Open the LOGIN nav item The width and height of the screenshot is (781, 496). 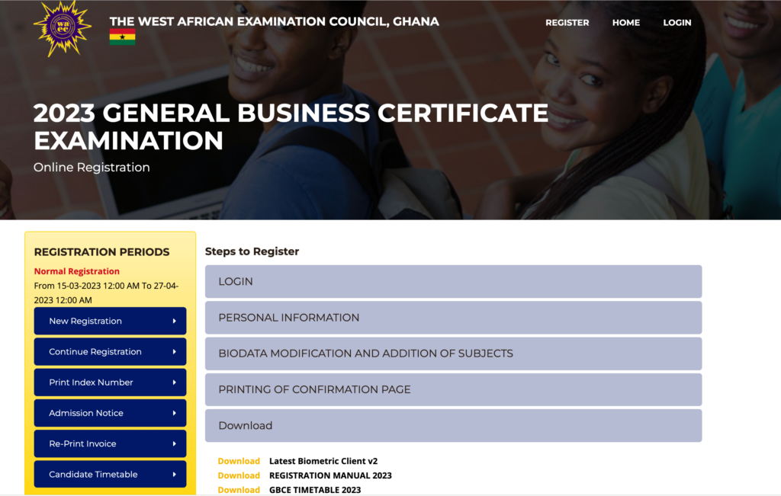tap(677, 22)
